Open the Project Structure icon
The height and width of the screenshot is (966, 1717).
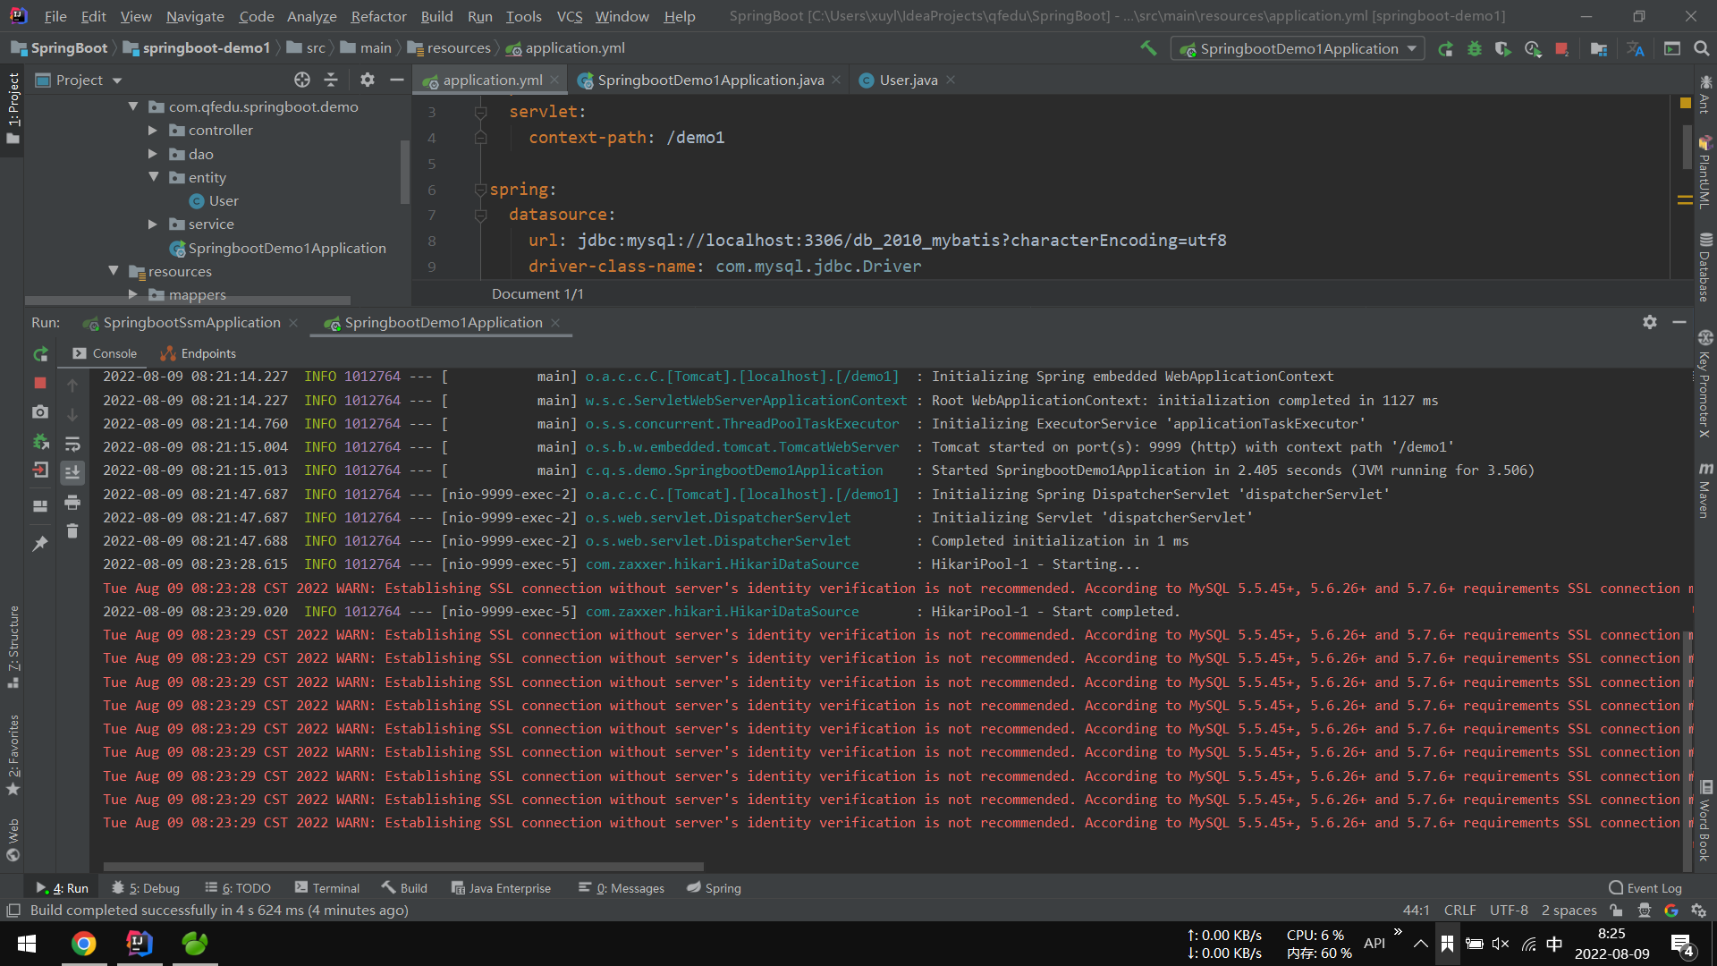click(x=1599, y=48)
